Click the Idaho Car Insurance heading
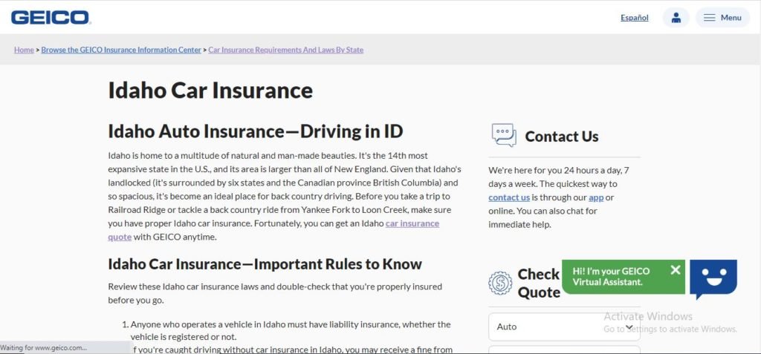 pos(210,91)
